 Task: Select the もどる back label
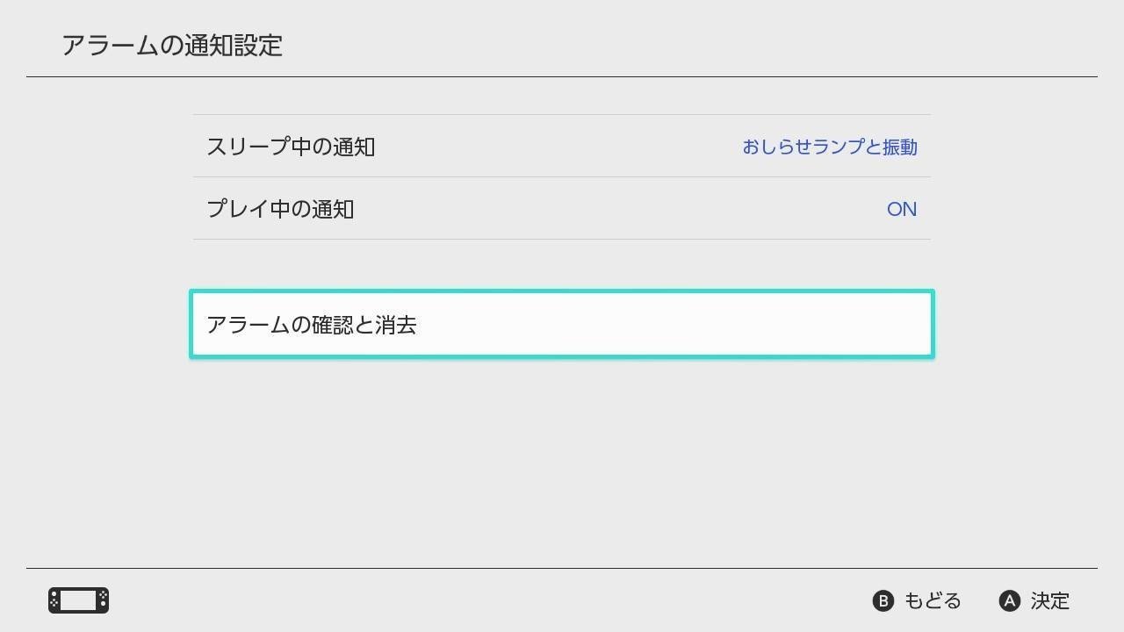pyautogui.click(x=933, y=600)
